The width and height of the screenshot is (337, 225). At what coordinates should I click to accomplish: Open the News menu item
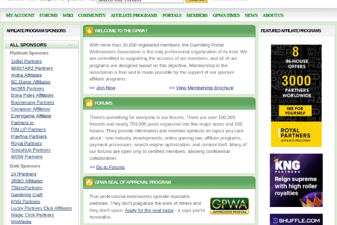(x=251, y=15)
